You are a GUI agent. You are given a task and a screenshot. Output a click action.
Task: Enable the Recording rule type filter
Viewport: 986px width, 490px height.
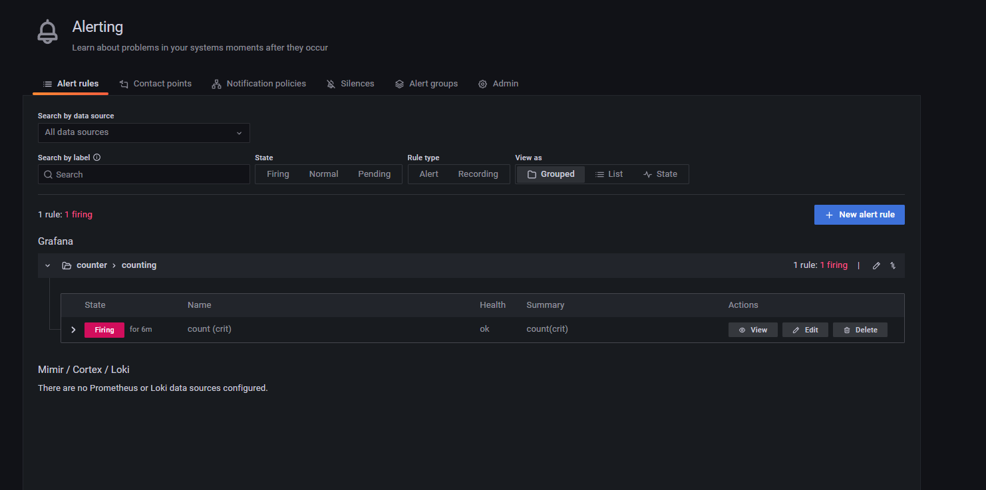pyautogui.click(x=478, y=174)
